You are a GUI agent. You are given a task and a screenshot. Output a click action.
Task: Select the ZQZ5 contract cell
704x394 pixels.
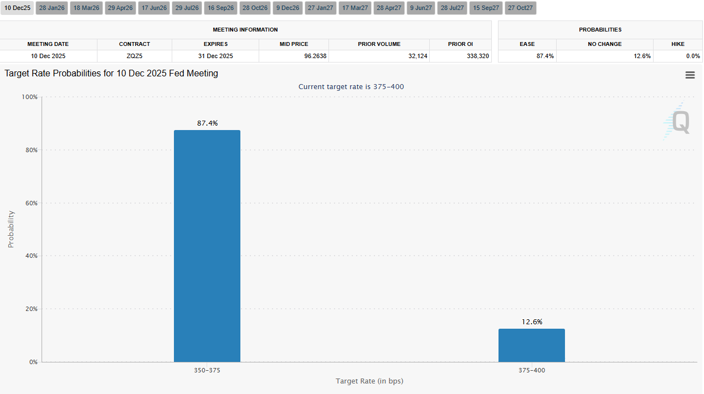point(134,56)
